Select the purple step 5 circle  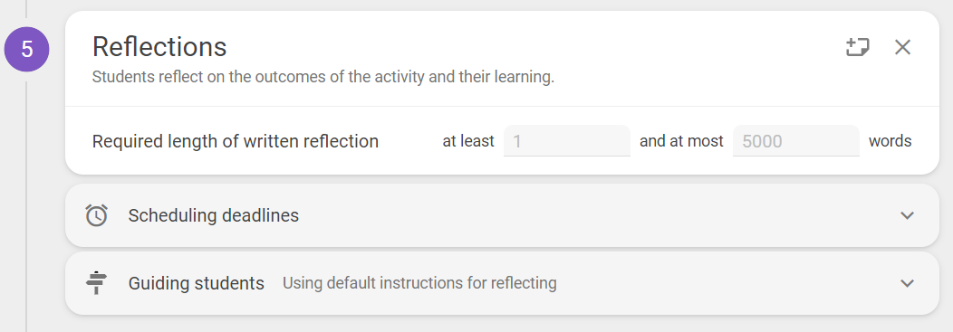[27, 49]
